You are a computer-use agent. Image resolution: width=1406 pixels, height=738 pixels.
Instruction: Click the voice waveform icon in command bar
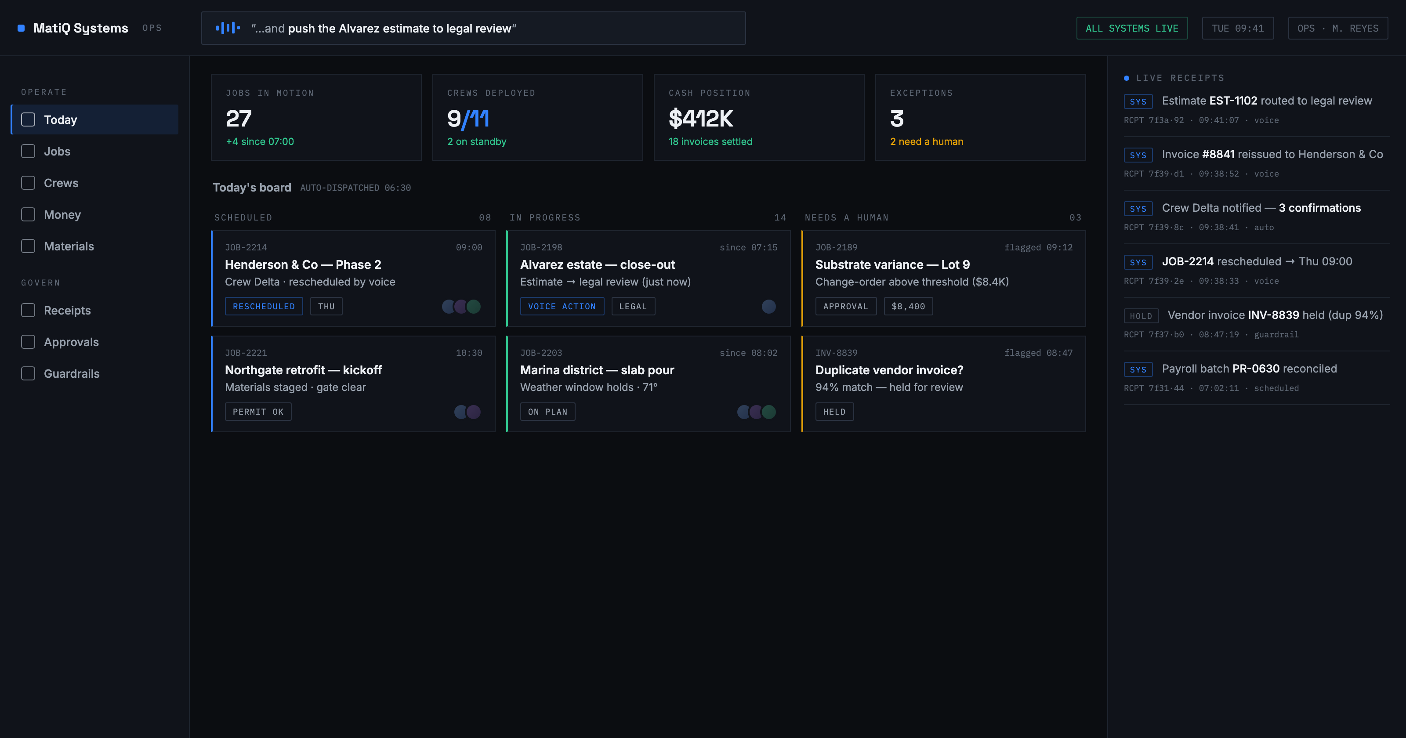click(228, 28)
